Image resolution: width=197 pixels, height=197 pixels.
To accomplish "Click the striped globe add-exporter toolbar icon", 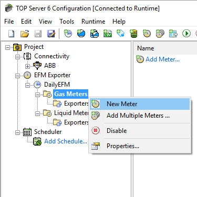I will click(x=95, y=34).
